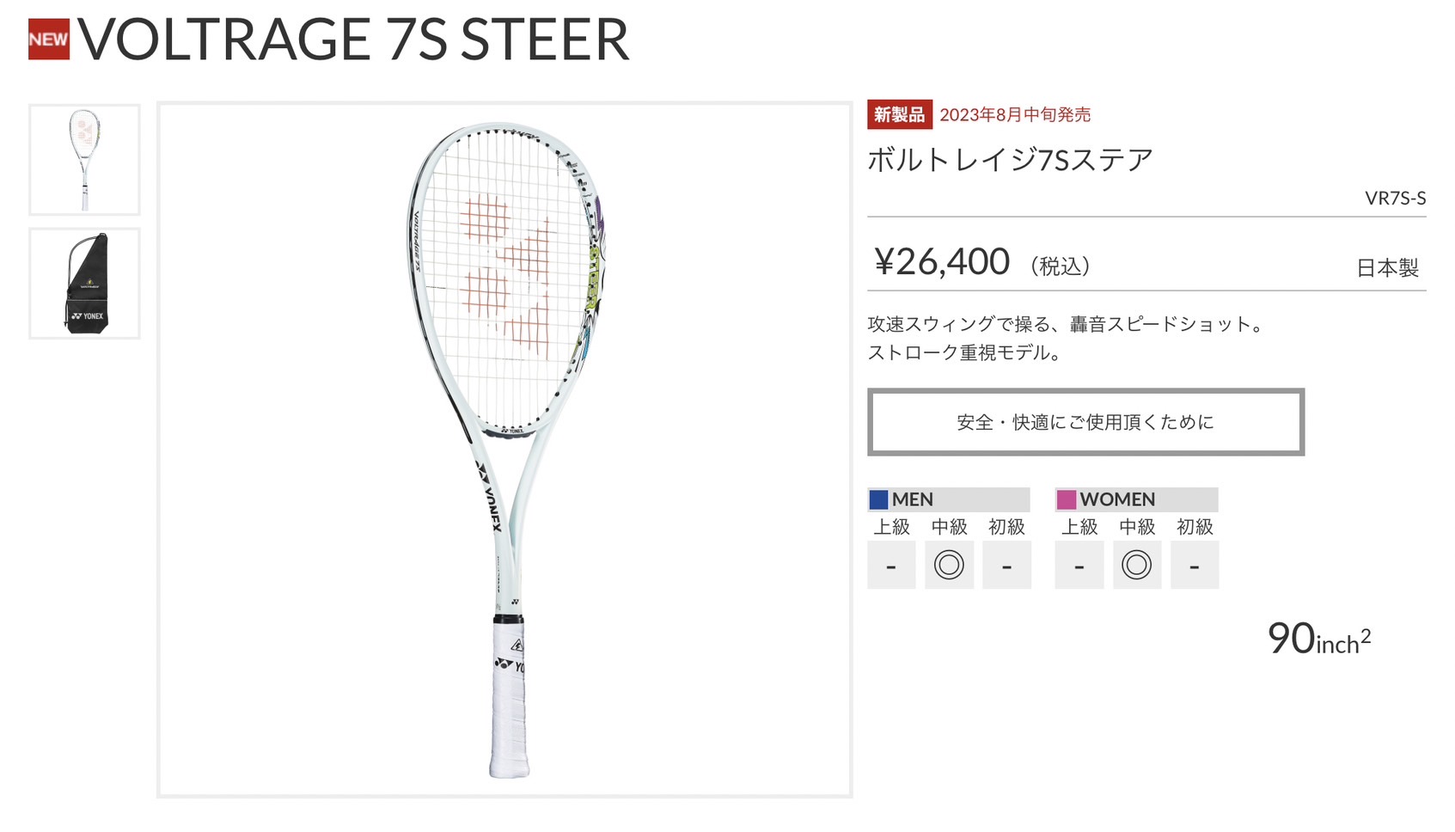Click the ¥26,400 price text

tap(942, 261)
